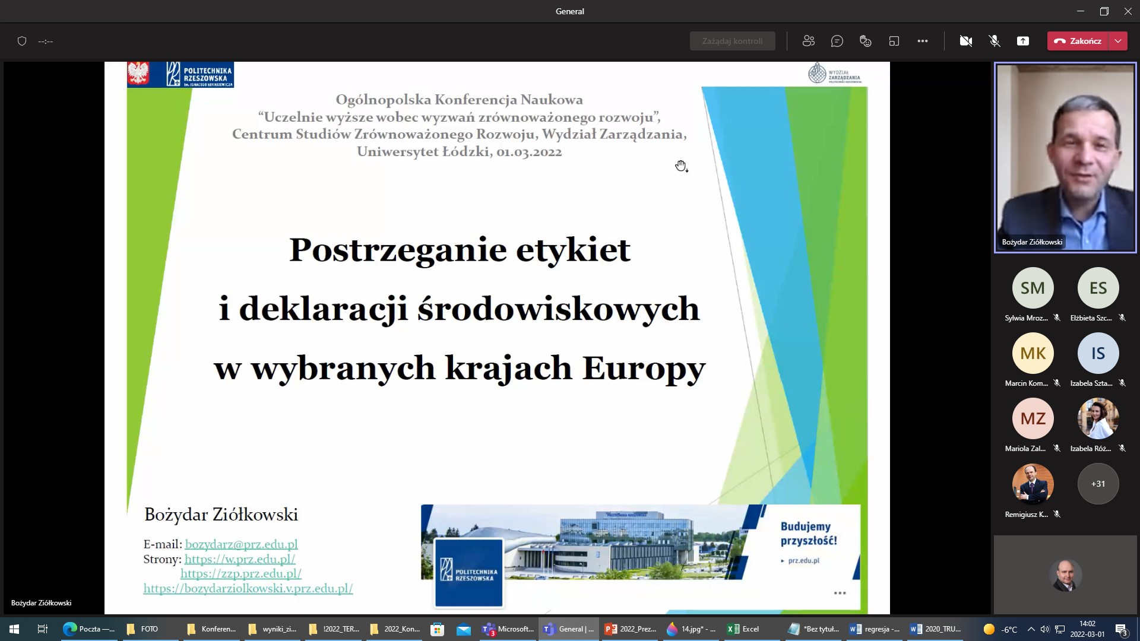The image size is (1140, 641).
Task: Open the volume slider in system tray
Action: (1046, 629)
